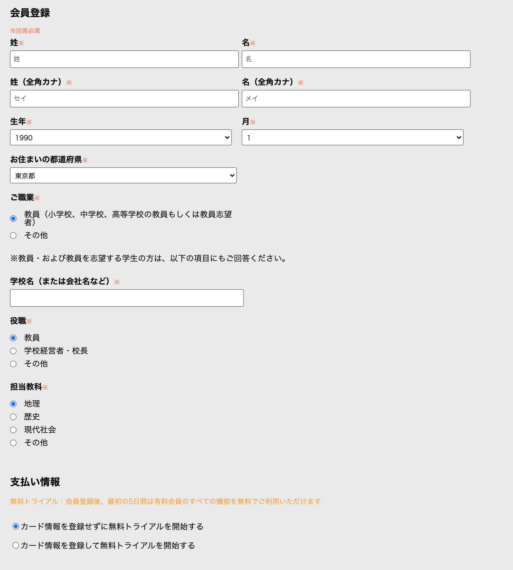The image size is (513, 570).
Task: Click the ※教員・および教員を志望する note
Action: [x=149, y=258]
